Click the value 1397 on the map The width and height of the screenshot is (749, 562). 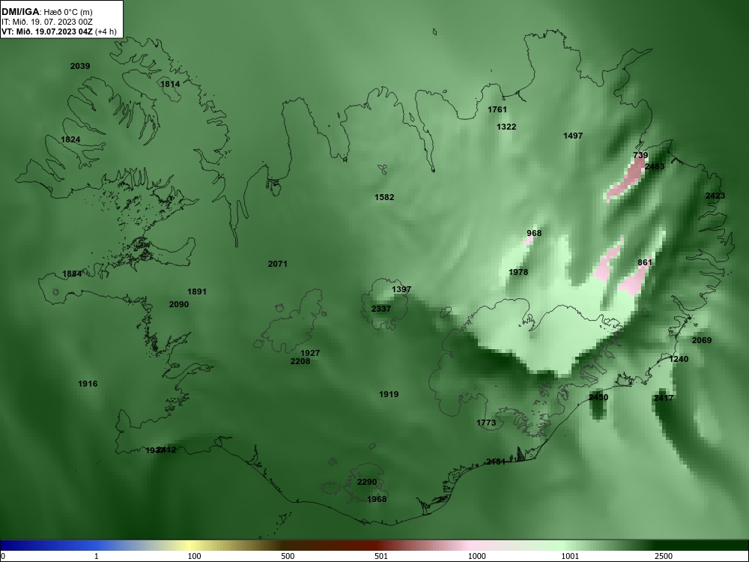coord(401,289)
